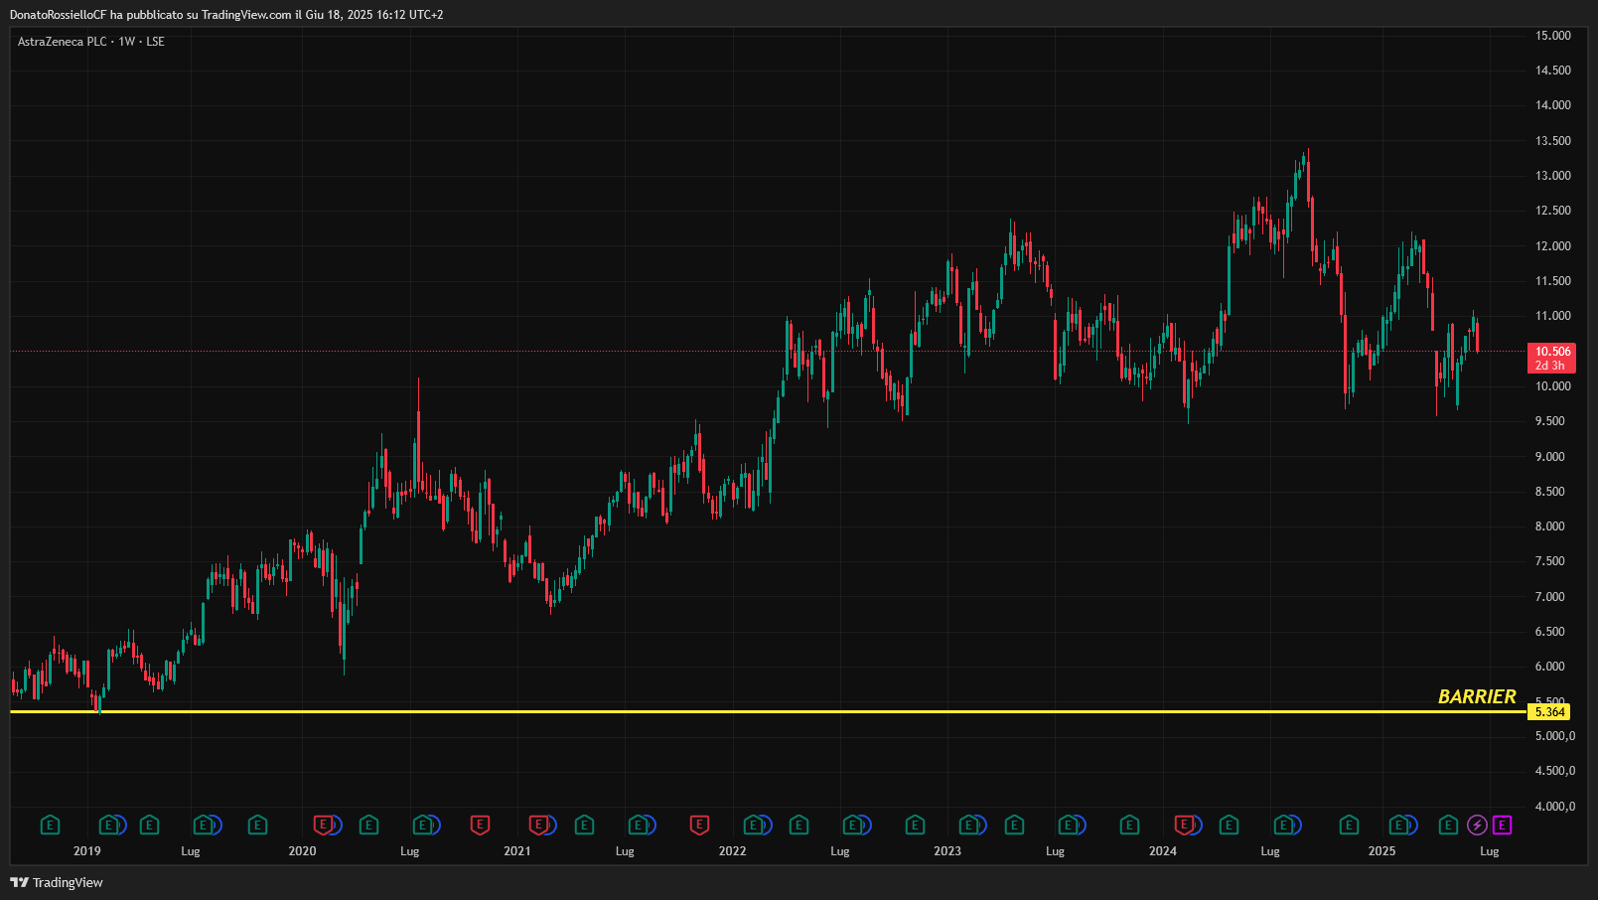Screen dimensions: 1598x900
Task: Click the 13.000 price axis label
Action: [x=1553, y=176]
